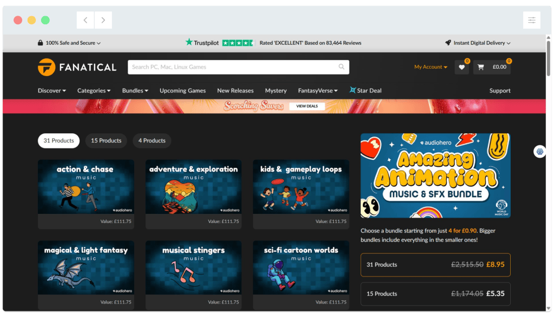This screenshot has height=317, width=554.
Task: Open the Categories menu
Action: [x=94, y=91]
